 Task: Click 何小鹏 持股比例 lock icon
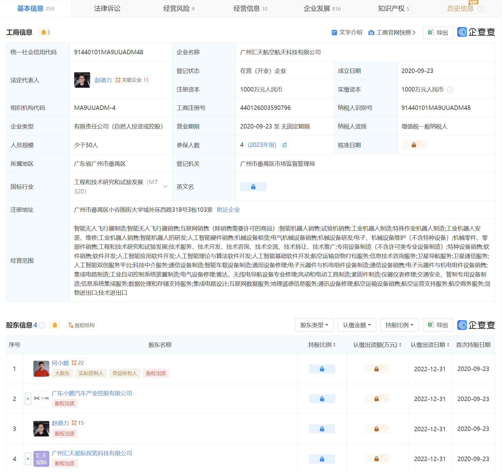[x=322, y=369]
